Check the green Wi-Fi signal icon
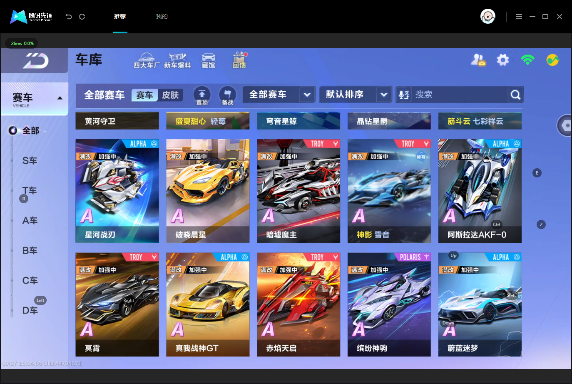 point(527,60)
